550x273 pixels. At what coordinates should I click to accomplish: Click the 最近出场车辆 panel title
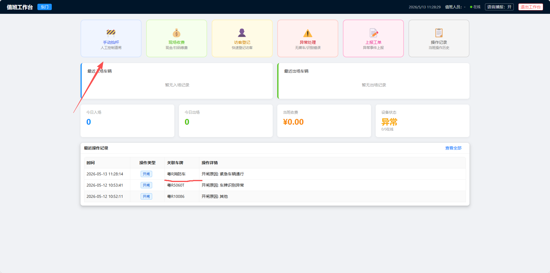click(x=296, y=71)
